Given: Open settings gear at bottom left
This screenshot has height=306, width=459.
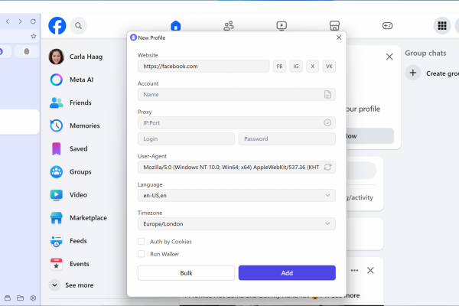Looking at the screenshot, I should point(33,298).
